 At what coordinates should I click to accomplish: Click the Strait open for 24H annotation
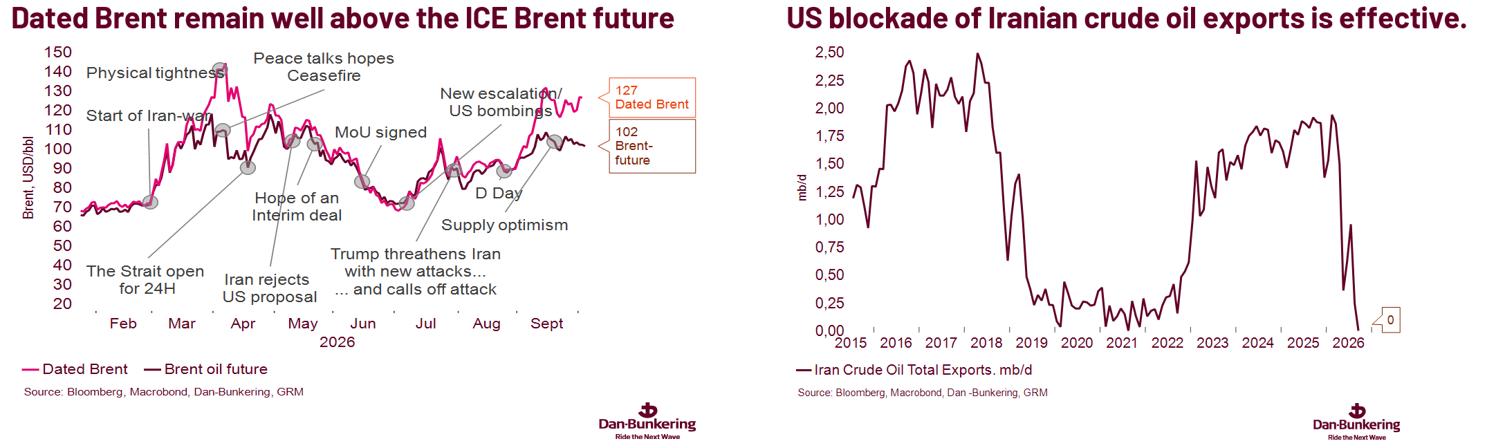(145, 280)
